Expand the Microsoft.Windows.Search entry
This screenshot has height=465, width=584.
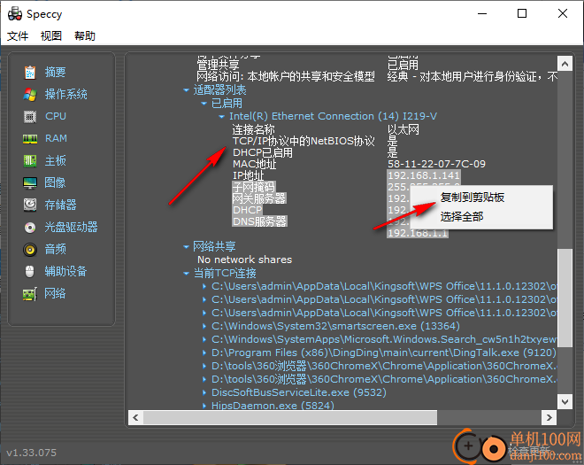(204, 339)
